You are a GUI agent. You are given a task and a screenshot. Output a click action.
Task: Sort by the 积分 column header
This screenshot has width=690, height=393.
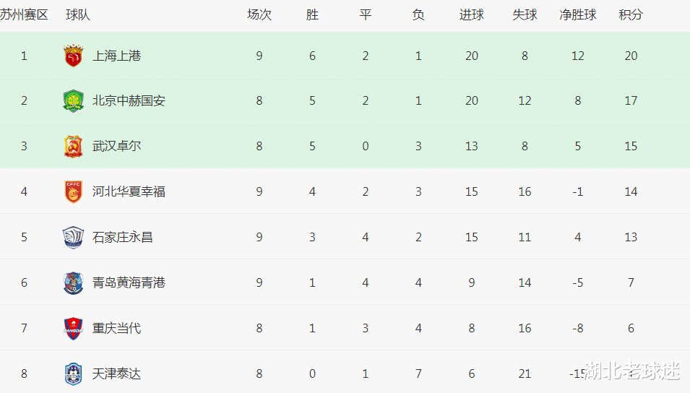[631, 15]
